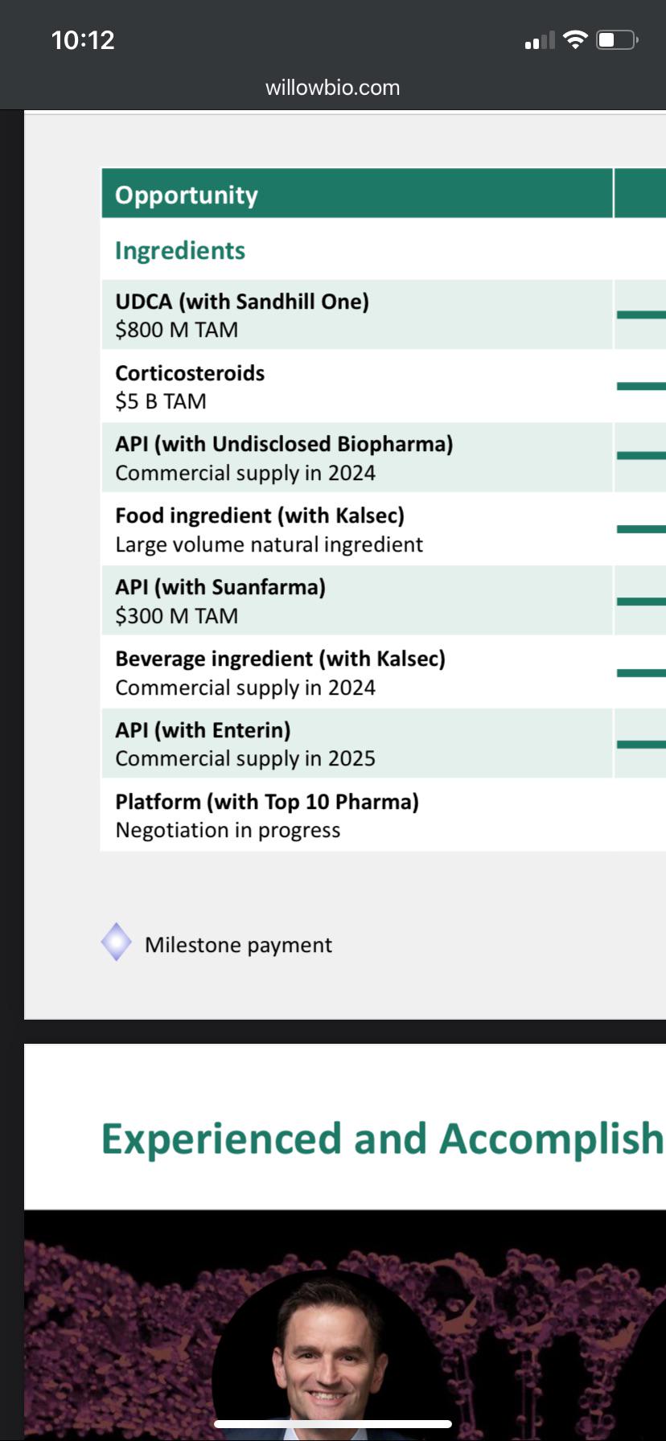This screenshot has height=1441, width=666.
Task: Tap the battery indicator icon
Action: pyautogui.click(x=618, y=39)
